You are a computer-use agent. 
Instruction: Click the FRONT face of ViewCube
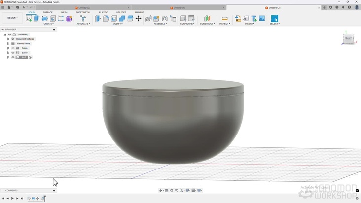pos(348,38)
